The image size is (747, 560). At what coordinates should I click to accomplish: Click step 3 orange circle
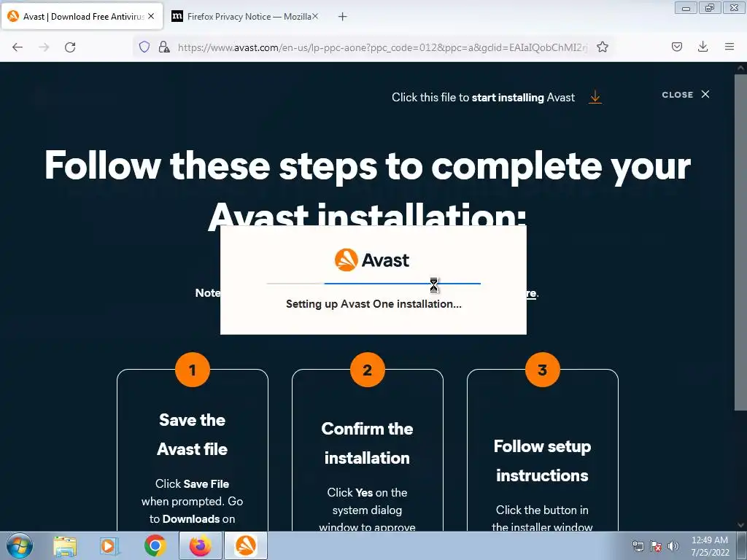click(542, 370)
